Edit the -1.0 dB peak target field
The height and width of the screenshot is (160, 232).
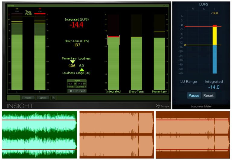click(x=70, y=84)
